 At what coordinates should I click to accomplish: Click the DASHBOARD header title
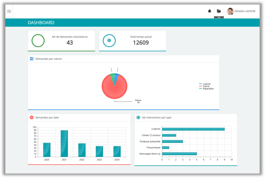pyautogui.click(x=41, y=23)
